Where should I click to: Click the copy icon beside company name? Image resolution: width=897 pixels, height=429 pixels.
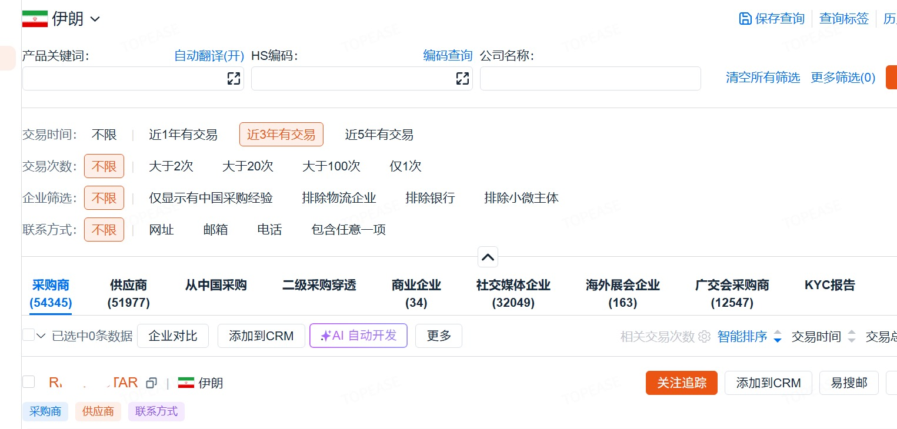151,383
